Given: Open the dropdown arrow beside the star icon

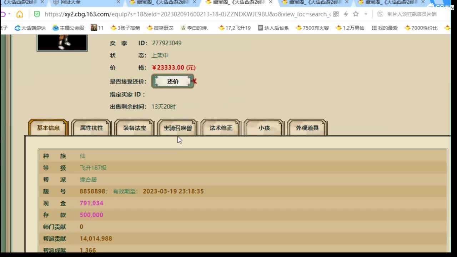Looking at the screenshot, I should coord(366,14).
